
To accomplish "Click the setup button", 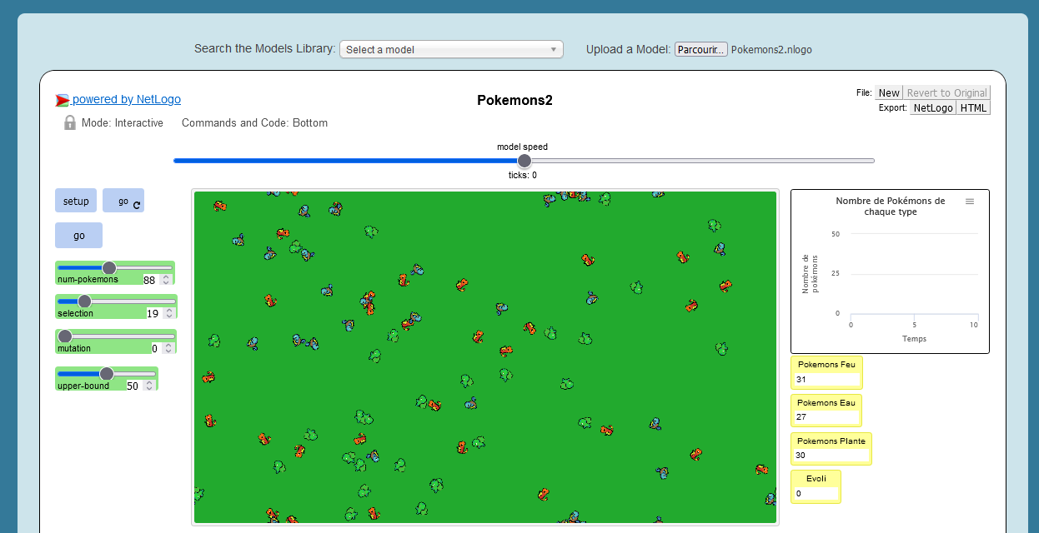I will (x=76, y=201).
